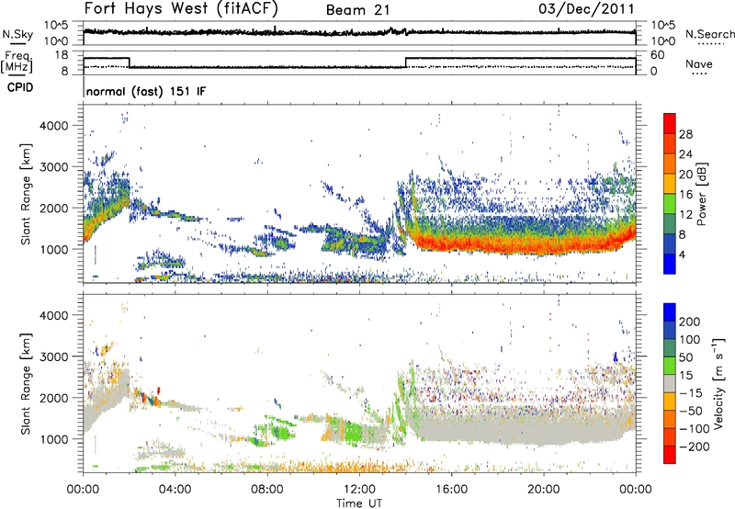735x509 pixels.
Task: Click the date '03/Dec/2011'
Action: [586, 9]
